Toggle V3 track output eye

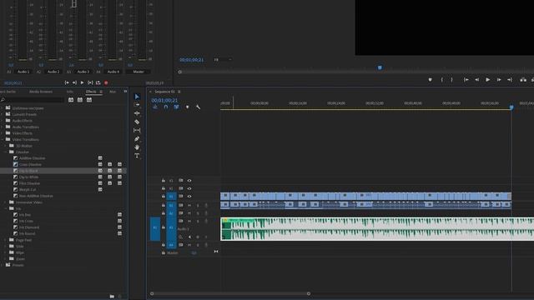pos(189,181)
